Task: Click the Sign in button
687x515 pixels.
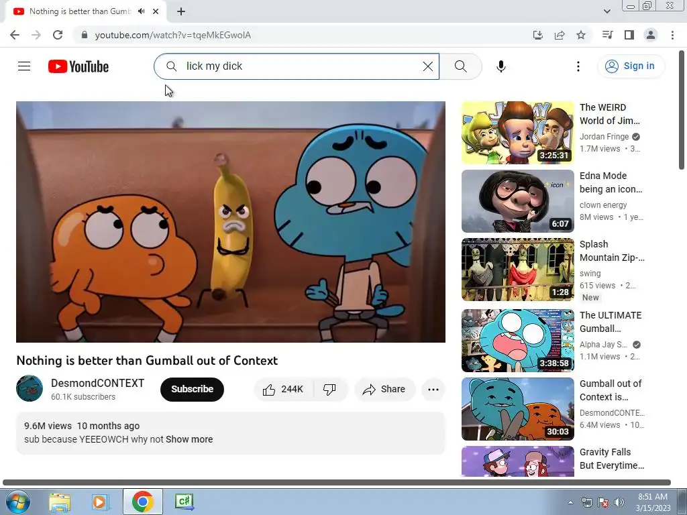Action: 631,66
